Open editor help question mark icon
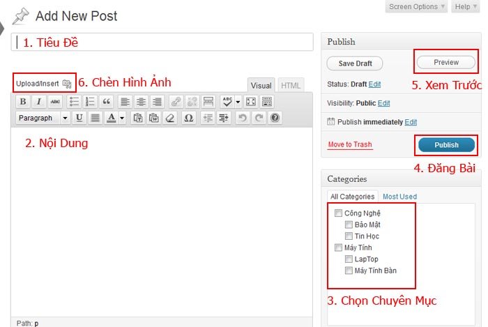This screenshot has height=327, width=488. (x=275, y=118)
